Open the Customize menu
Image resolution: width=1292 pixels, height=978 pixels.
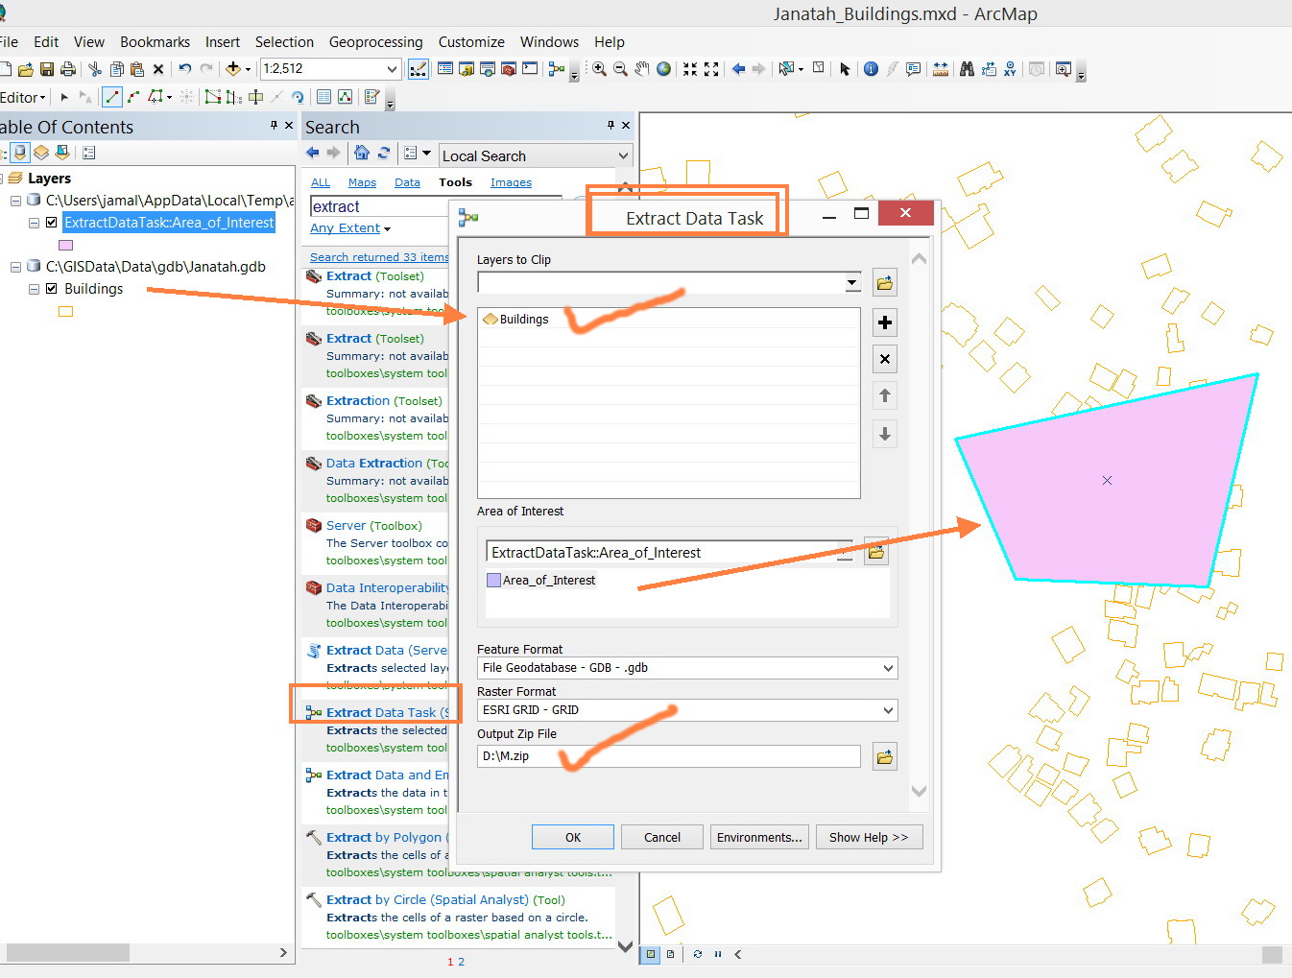click(471, 42)
